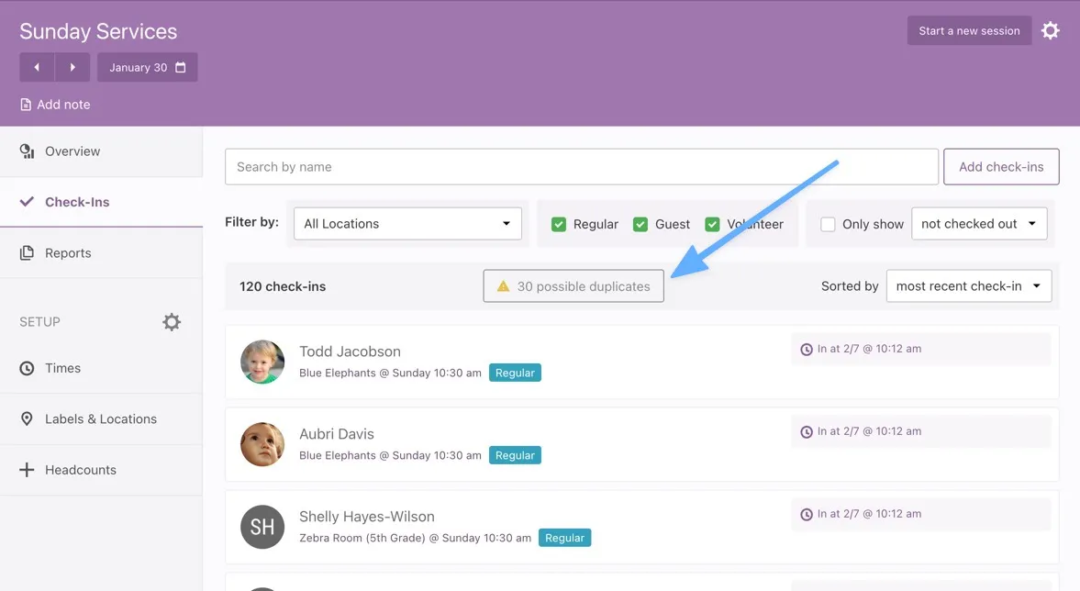This screenshot has height=591, width=1080.
Task: Open the All Locations dropdown
Action: 407,224
